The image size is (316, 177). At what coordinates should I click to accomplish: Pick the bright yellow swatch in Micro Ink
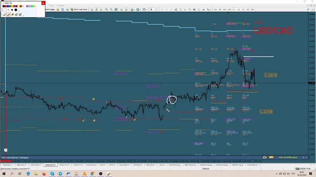pos(19,6)
